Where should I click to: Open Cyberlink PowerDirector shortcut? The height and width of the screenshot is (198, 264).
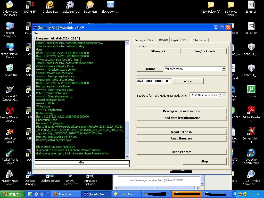tap(251, 156)
